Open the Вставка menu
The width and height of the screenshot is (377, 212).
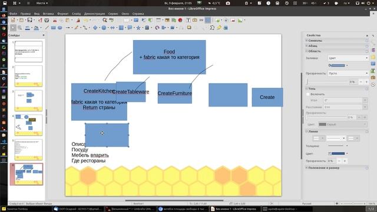point(48,14)
